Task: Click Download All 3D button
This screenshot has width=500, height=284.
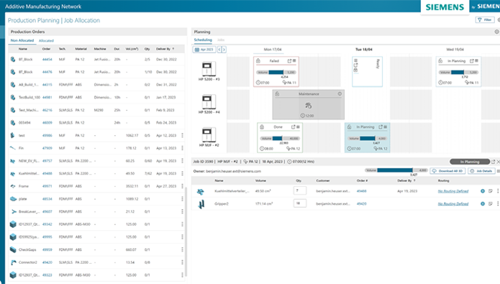Action: coord(447,171)
